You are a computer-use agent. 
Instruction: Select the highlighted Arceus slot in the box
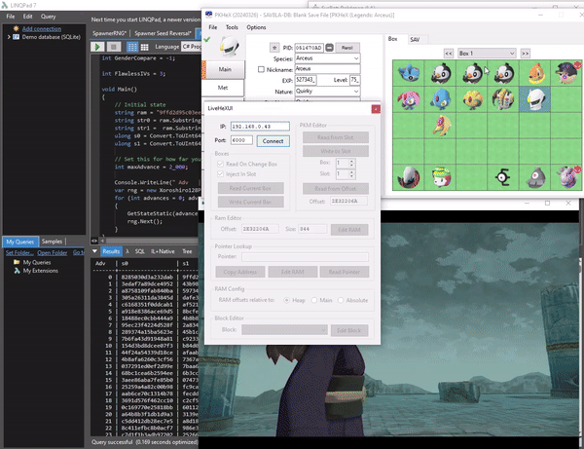pos(534,100)
